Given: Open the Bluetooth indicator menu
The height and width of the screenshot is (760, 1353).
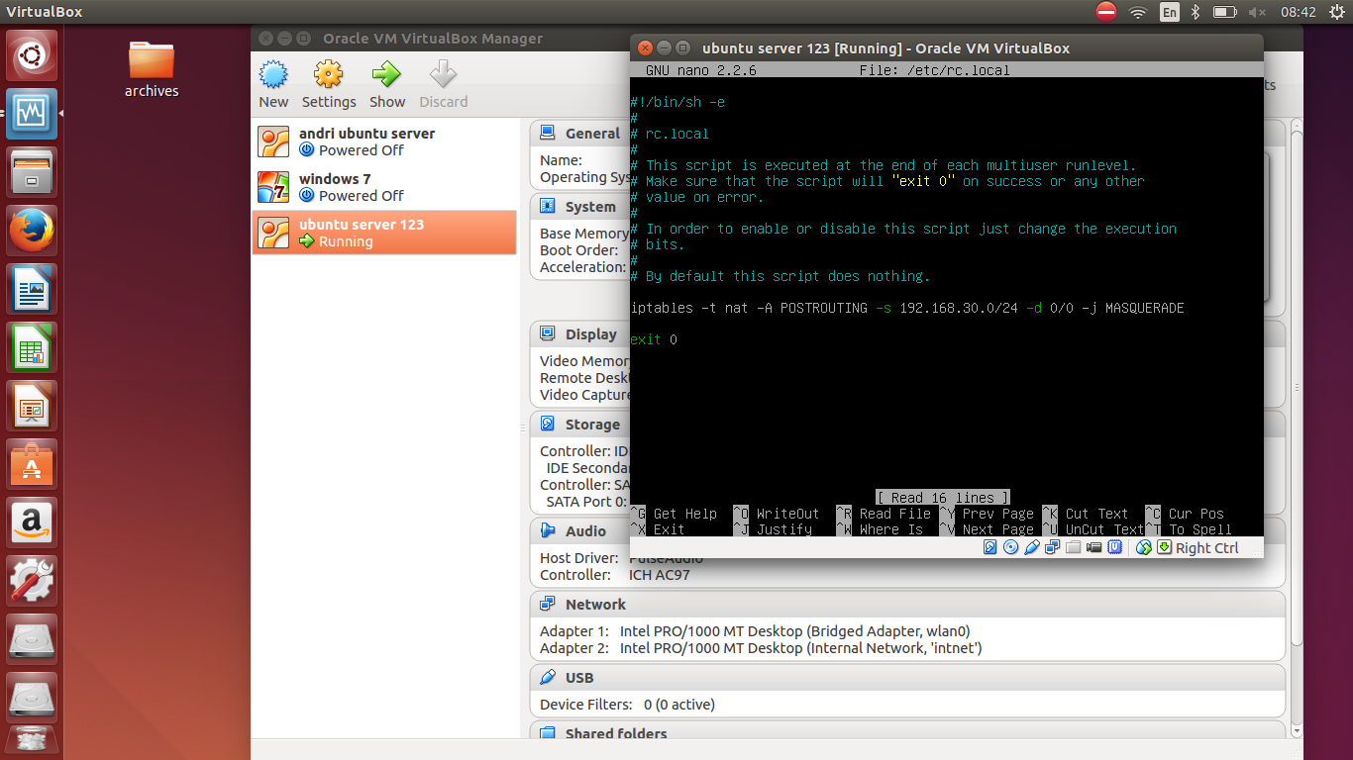Looking at the screenshot, I should click(1196, 12).
